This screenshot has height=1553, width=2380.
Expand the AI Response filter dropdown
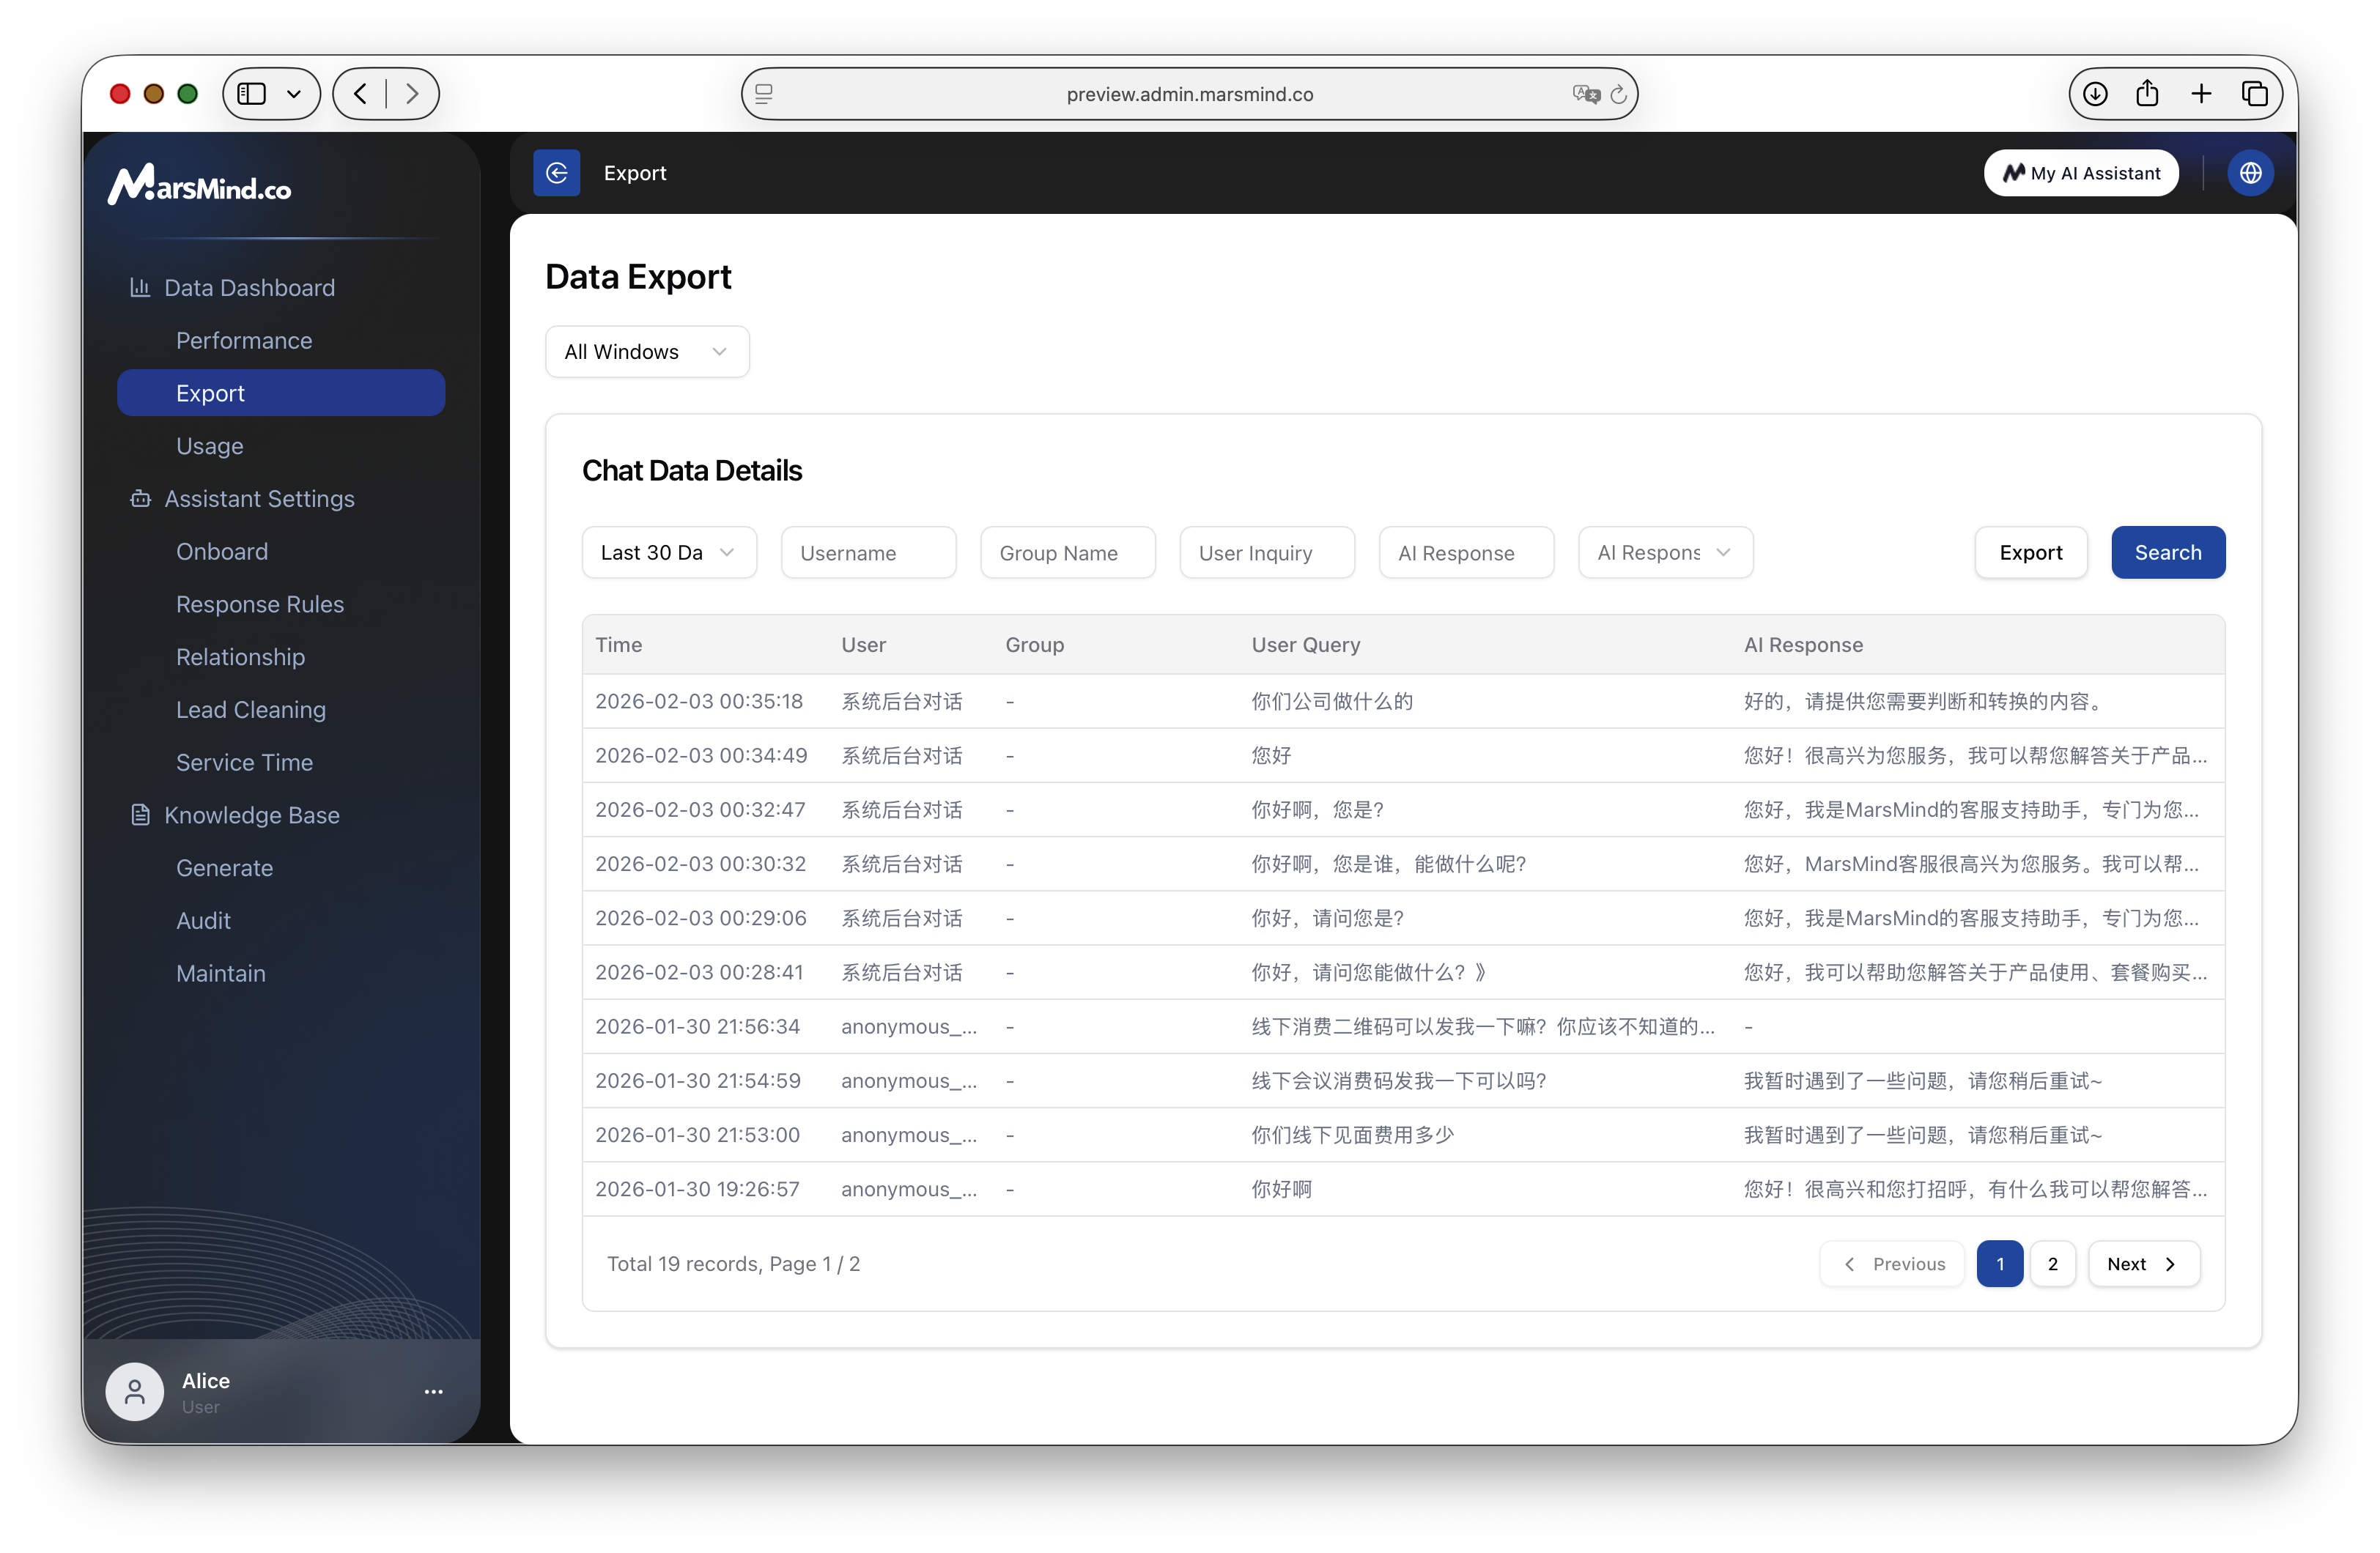[1664, 553]
